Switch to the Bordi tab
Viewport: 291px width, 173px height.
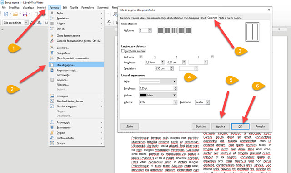203,18
